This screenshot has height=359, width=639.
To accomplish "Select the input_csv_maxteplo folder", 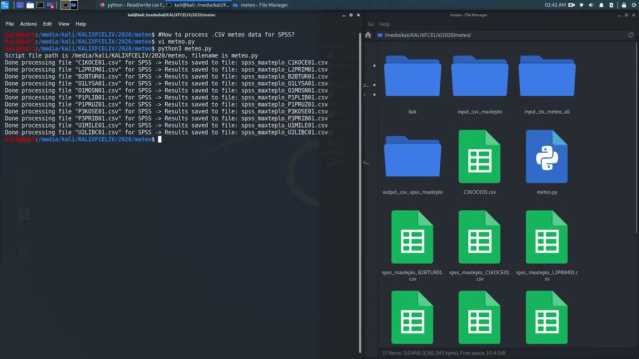I will 480,85.
